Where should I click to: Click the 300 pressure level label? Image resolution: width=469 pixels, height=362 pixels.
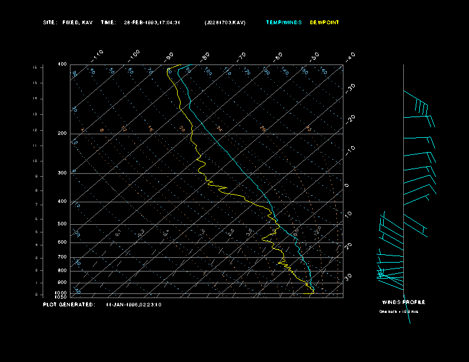62,173
